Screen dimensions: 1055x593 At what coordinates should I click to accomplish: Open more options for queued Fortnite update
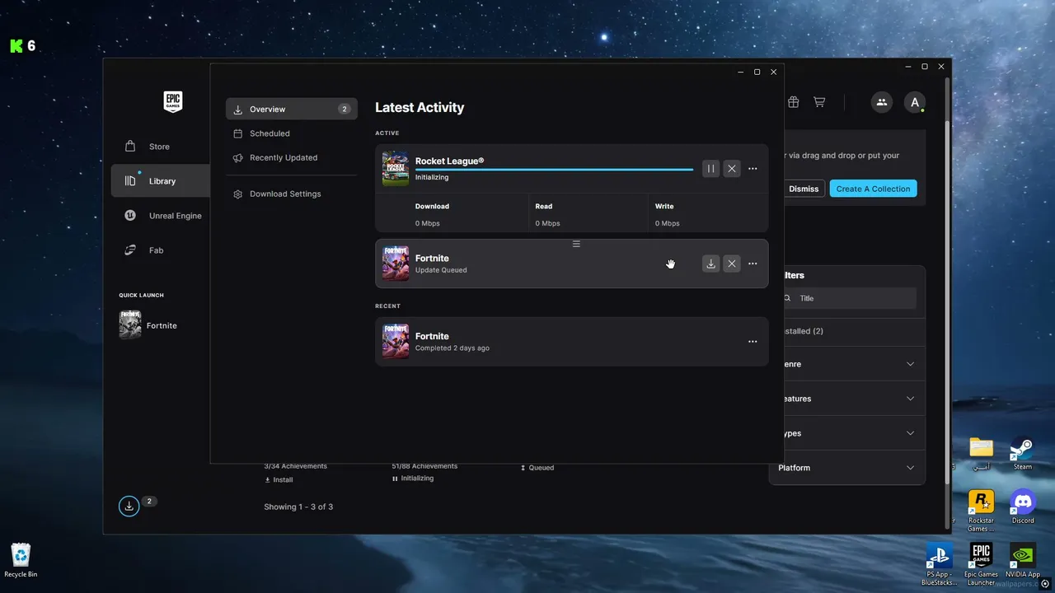753,264
